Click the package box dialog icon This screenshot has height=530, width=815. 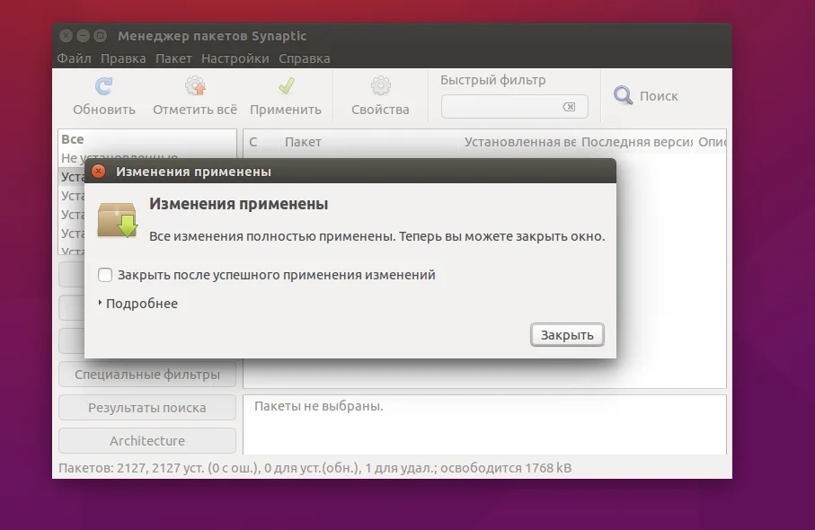tap(118, 220)
